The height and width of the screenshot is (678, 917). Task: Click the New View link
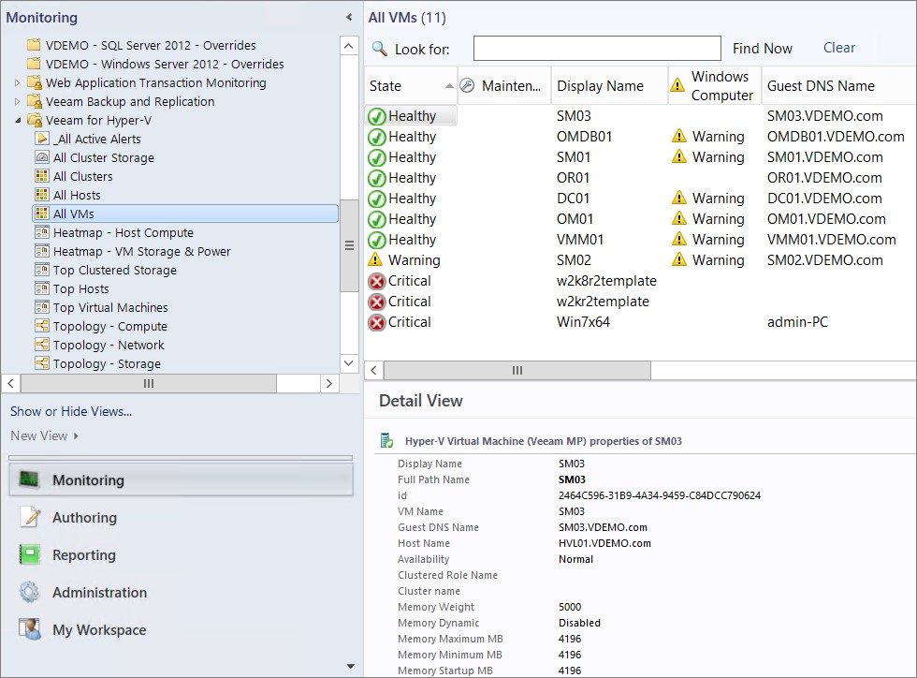[x=39, y=435]
